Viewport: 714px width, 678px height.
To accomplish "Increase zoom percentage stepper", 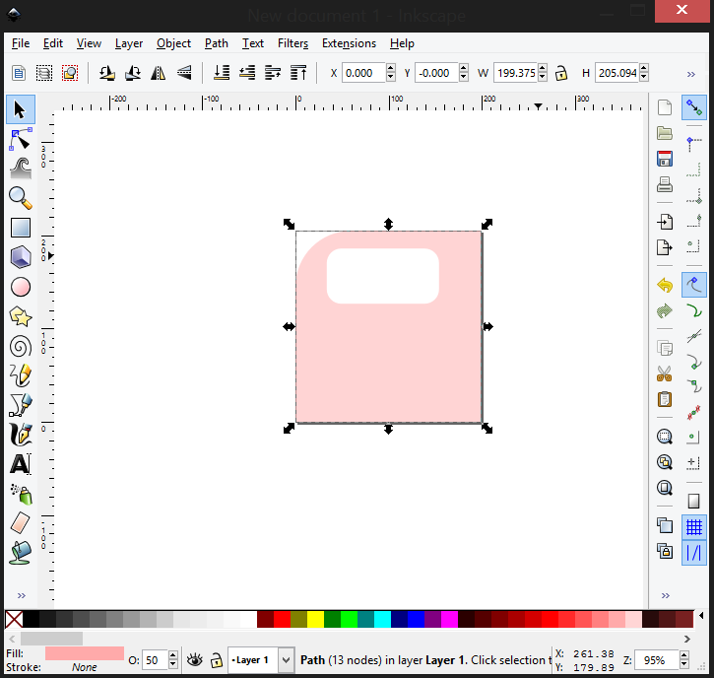I will pyautogui.click(x=683, y=655).
